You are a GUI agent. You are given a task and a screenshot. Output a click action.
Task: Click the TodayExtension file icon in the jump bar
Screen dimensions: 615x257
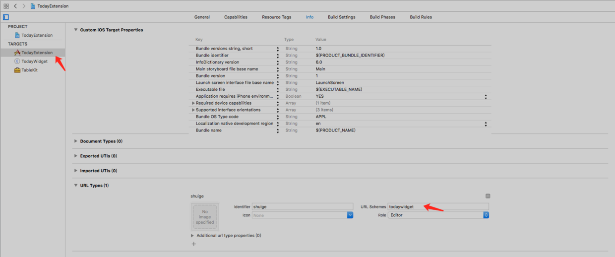(x=33, y=6)
